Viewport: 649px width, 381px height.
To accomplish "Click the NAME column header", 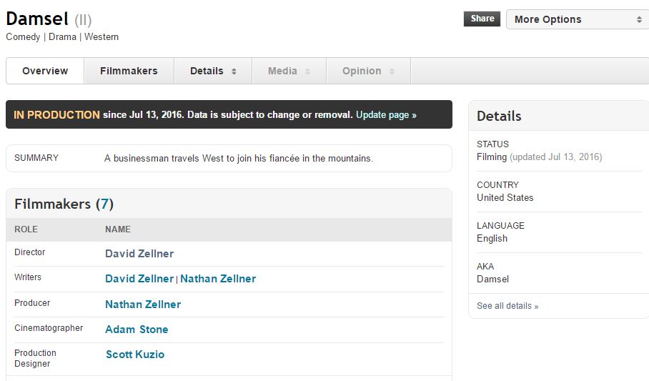I will point(118,229).
